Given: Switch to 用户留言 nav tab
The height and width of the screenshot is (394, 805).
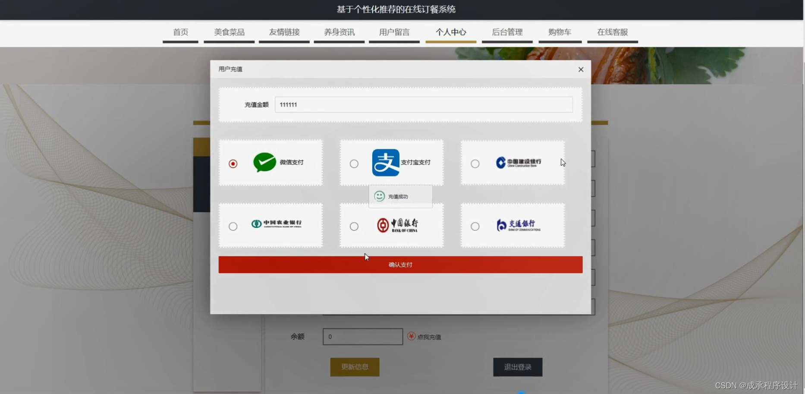Looking at the screenshot, I should click(394, 32).
